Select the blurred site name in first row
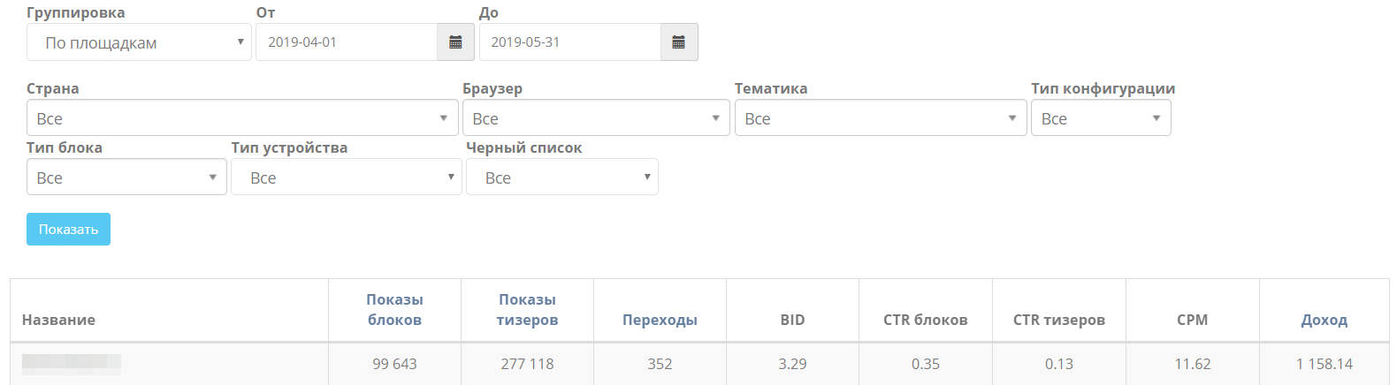 (72, 363)
